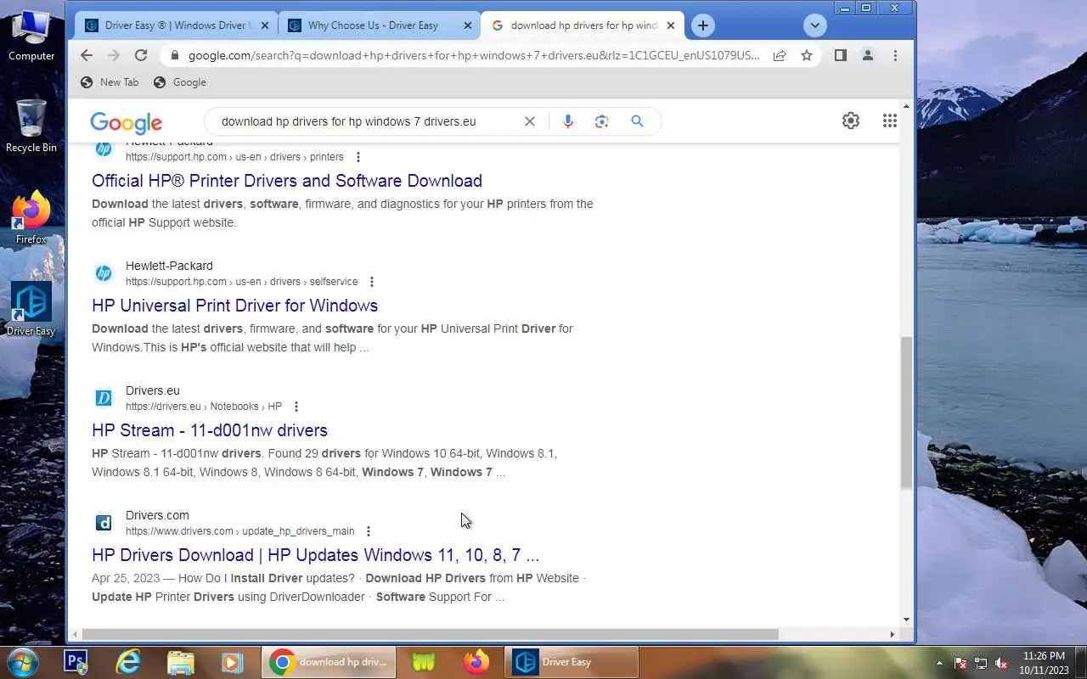Open HP Stream 11-d001nw drivers result
Viewport: 1087px width, 679px height.
(210, 430)
